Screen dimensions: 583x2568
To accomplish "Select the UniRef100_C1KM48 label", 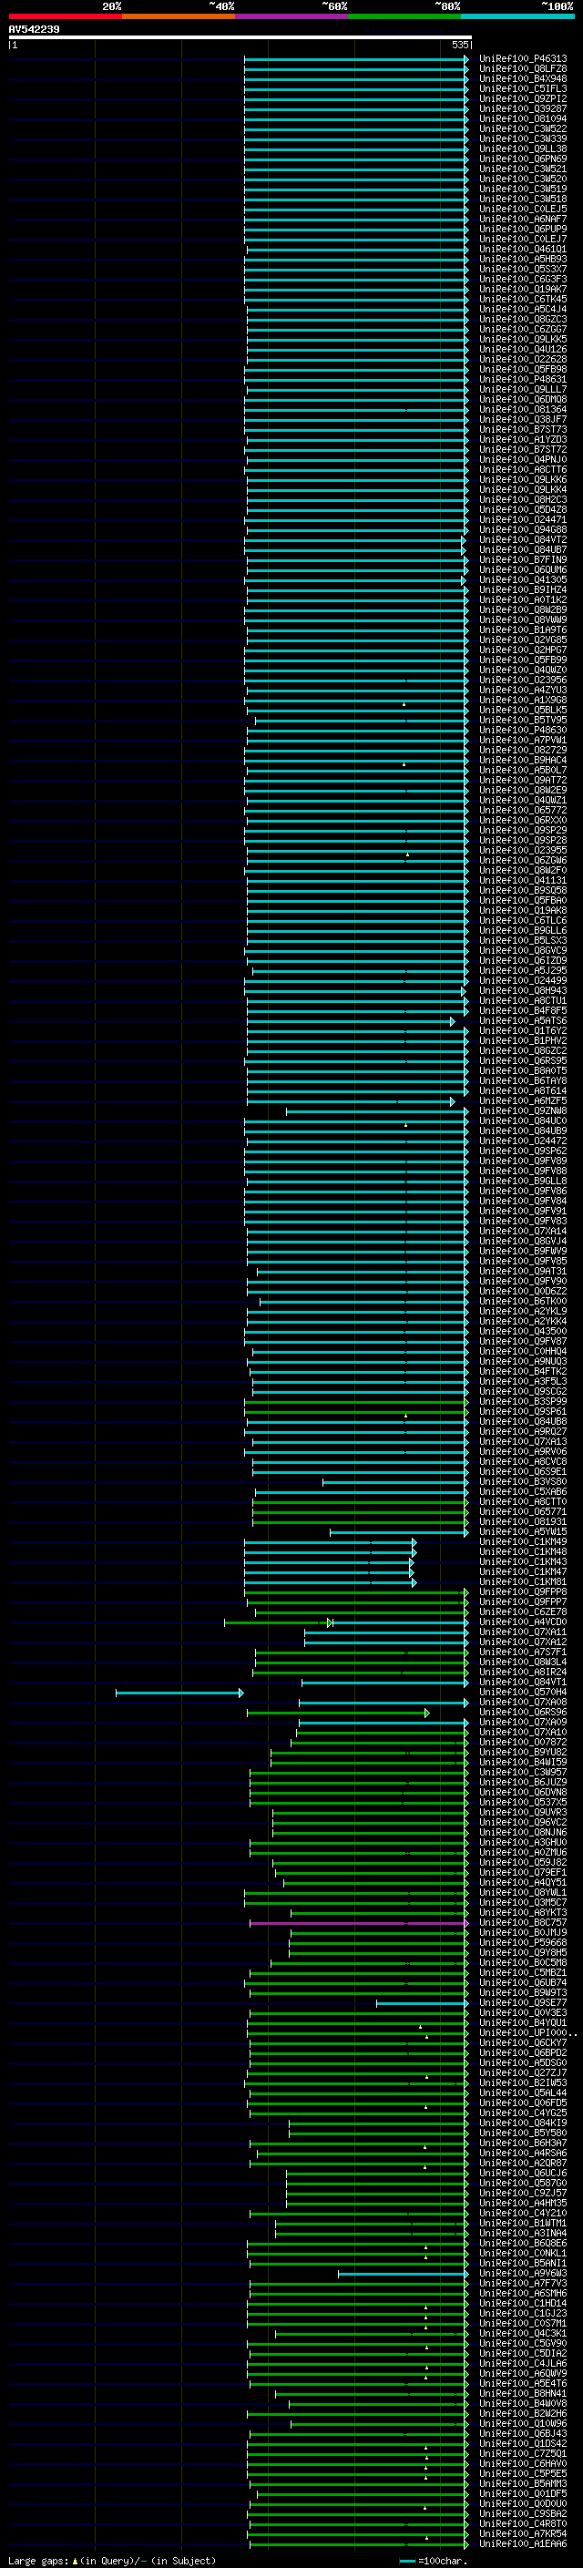I will [x=522, y=1551].
